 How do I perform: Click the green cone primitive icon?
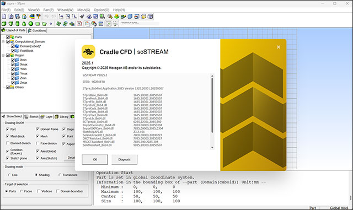point(24,24)
